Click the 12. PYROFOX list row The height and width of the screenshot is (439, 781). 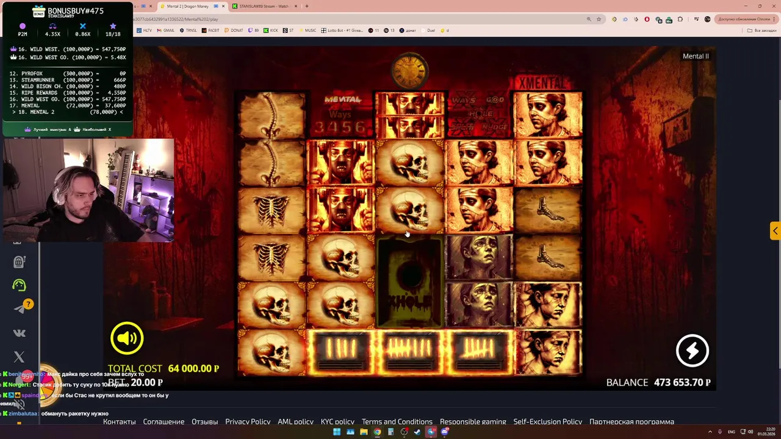[x=67, y=73]
